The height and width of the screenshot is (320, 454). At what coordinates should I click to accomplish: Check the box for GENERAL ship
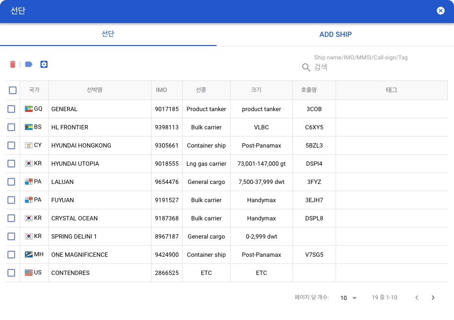(12, 109)
